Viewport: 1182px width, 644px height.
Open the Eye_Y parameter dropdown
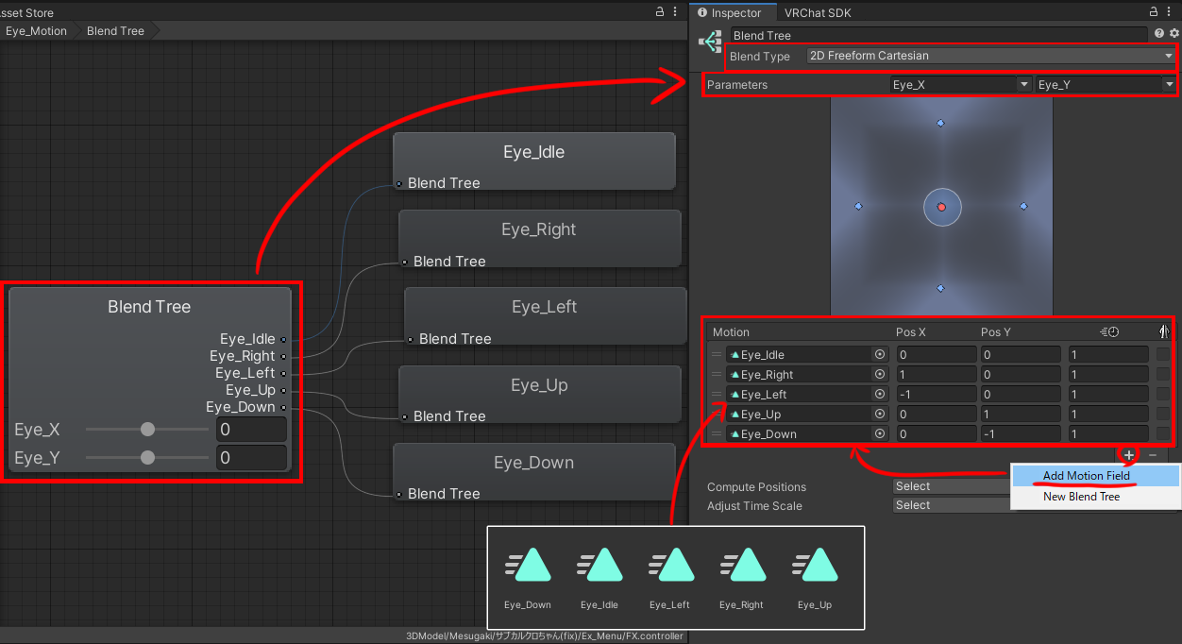pyautogui.click(x=1105, y=85)
